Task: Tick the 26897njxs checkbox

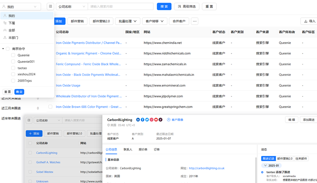Action: coord(13,81)
